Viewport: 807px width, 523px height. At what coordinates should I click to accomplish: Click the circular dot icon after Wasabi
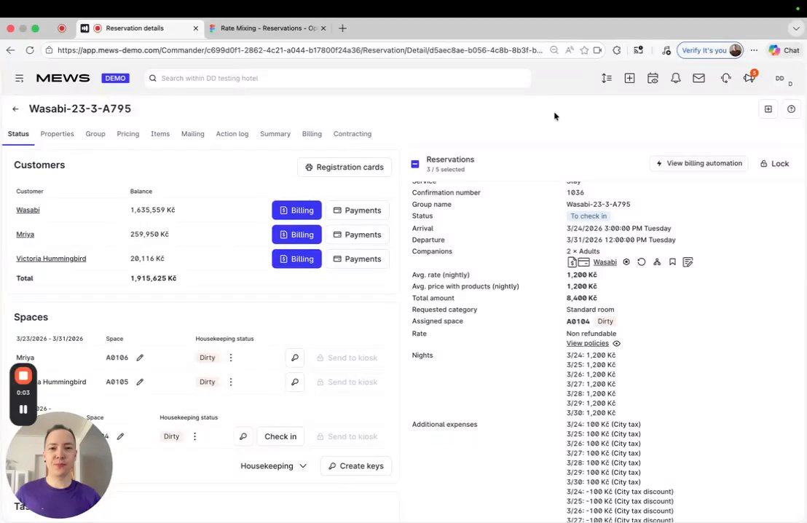coord(626,262)
